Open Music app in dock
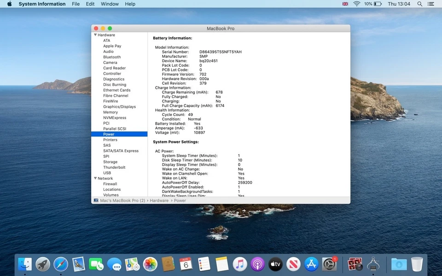Viewport: 442px width, 276px height. (239, 264)
